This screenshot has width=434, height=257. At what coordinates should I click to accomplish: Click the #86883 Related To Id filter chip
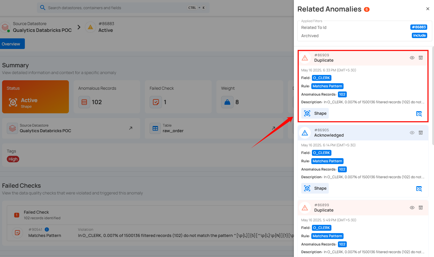point(419,27)
